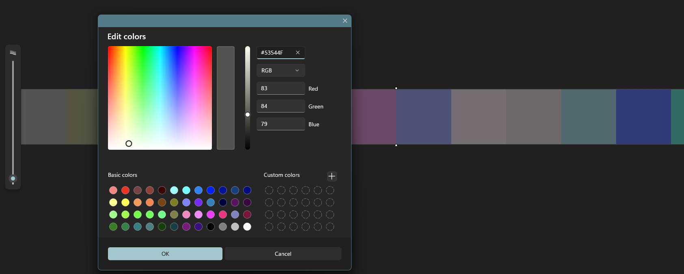Click the gray color preview bar

click(226, 98)
